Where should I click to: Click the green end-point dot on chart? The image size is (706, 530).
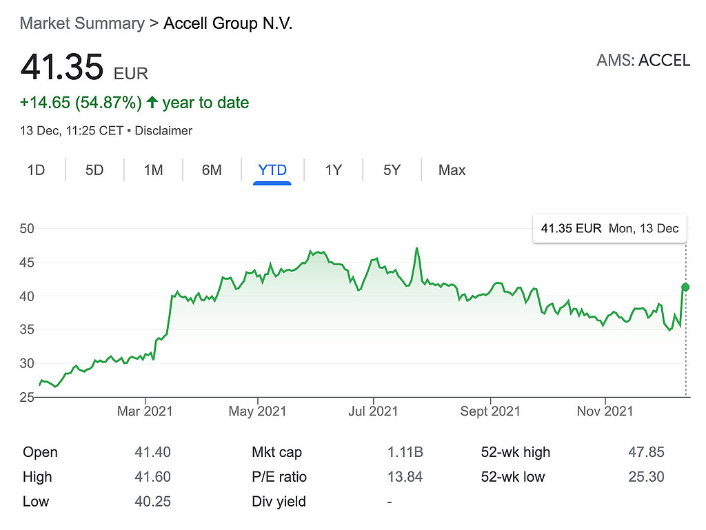pos(685,287)
